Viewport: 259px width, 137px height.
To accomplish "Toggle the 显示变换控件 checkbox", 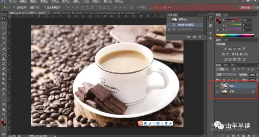I will coord(45,7).
